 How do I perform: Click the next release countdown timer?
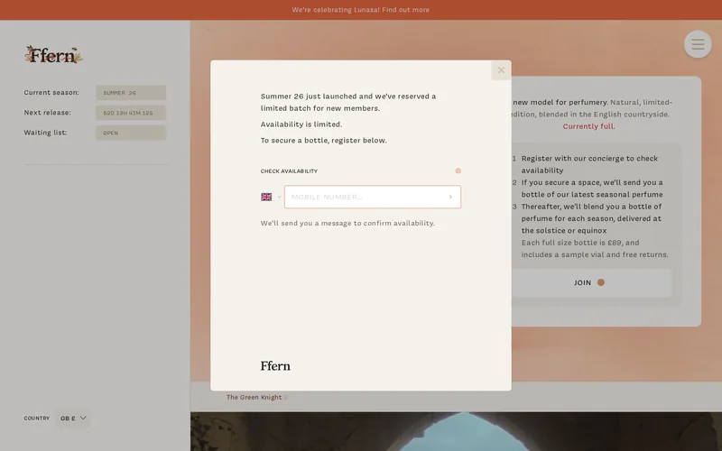pos(131,113)
